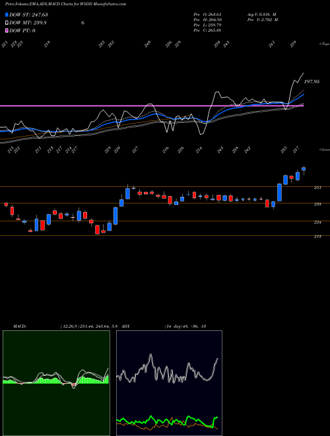Viewport: 330px width, 436px height.
Task: Click the last blue candlestick on the chart
Action: (x=304, y=168)
